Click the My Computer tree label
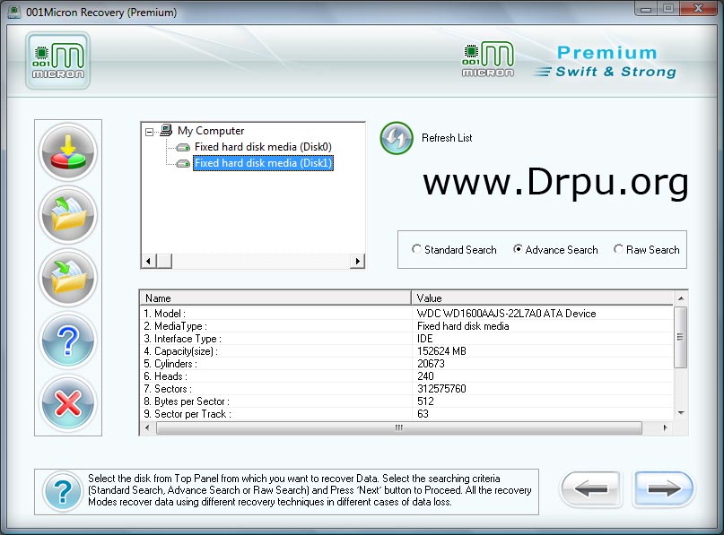Image resolution: width=724 pixels, height=535 pixels. (x=211, y=131)
